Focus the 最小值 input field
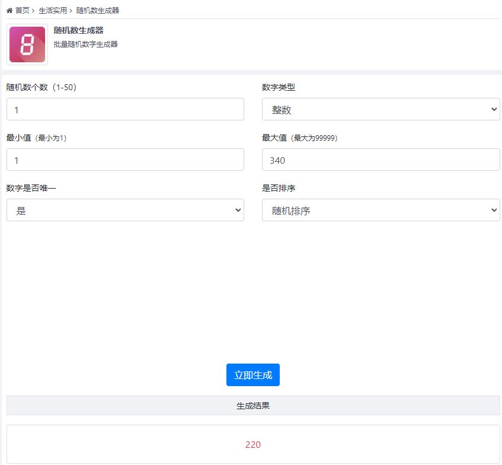Screen dimensions: 502x465 tap(125, 160)
